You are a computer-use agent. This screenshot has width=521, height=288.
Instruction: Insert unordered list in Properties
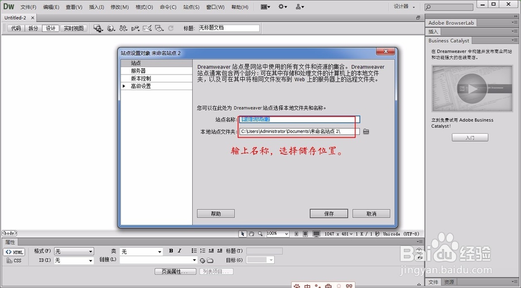194,251
